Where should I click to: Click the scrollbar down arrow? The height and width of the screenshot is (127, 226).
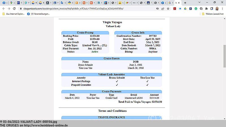click(x=224, y=119)
